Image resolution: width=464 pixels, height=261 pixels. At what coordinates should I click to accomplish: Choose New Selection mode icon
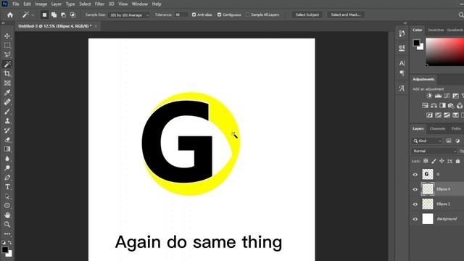point(44,14)
